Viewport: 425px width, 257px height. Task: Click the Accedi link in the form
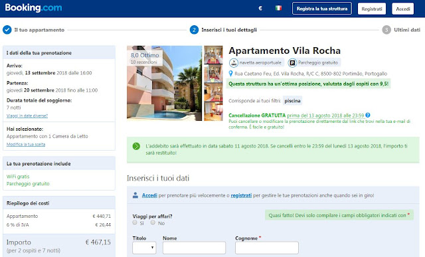[x=149, y=195]
